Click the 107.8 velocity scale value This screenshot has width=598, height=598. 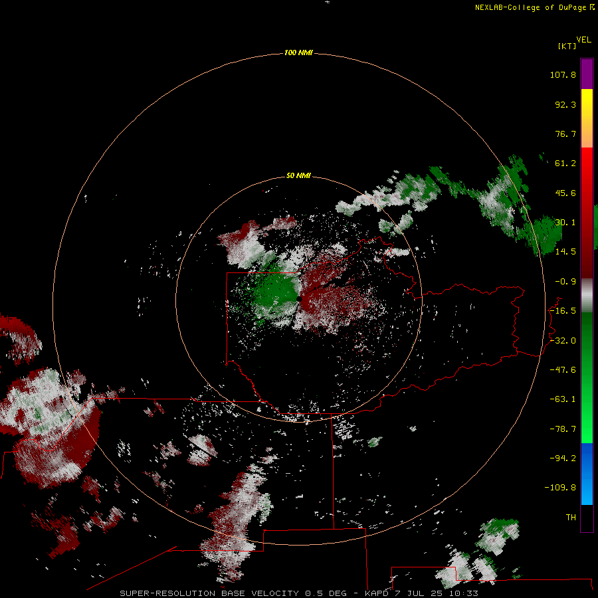(563, 74)
